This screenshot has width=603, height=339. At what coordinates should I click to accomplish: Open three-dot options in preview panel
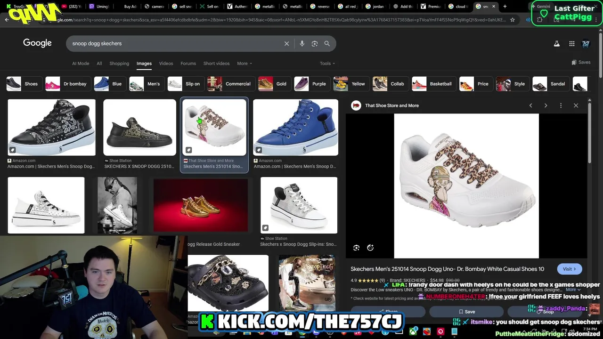[x=561, y=105]
